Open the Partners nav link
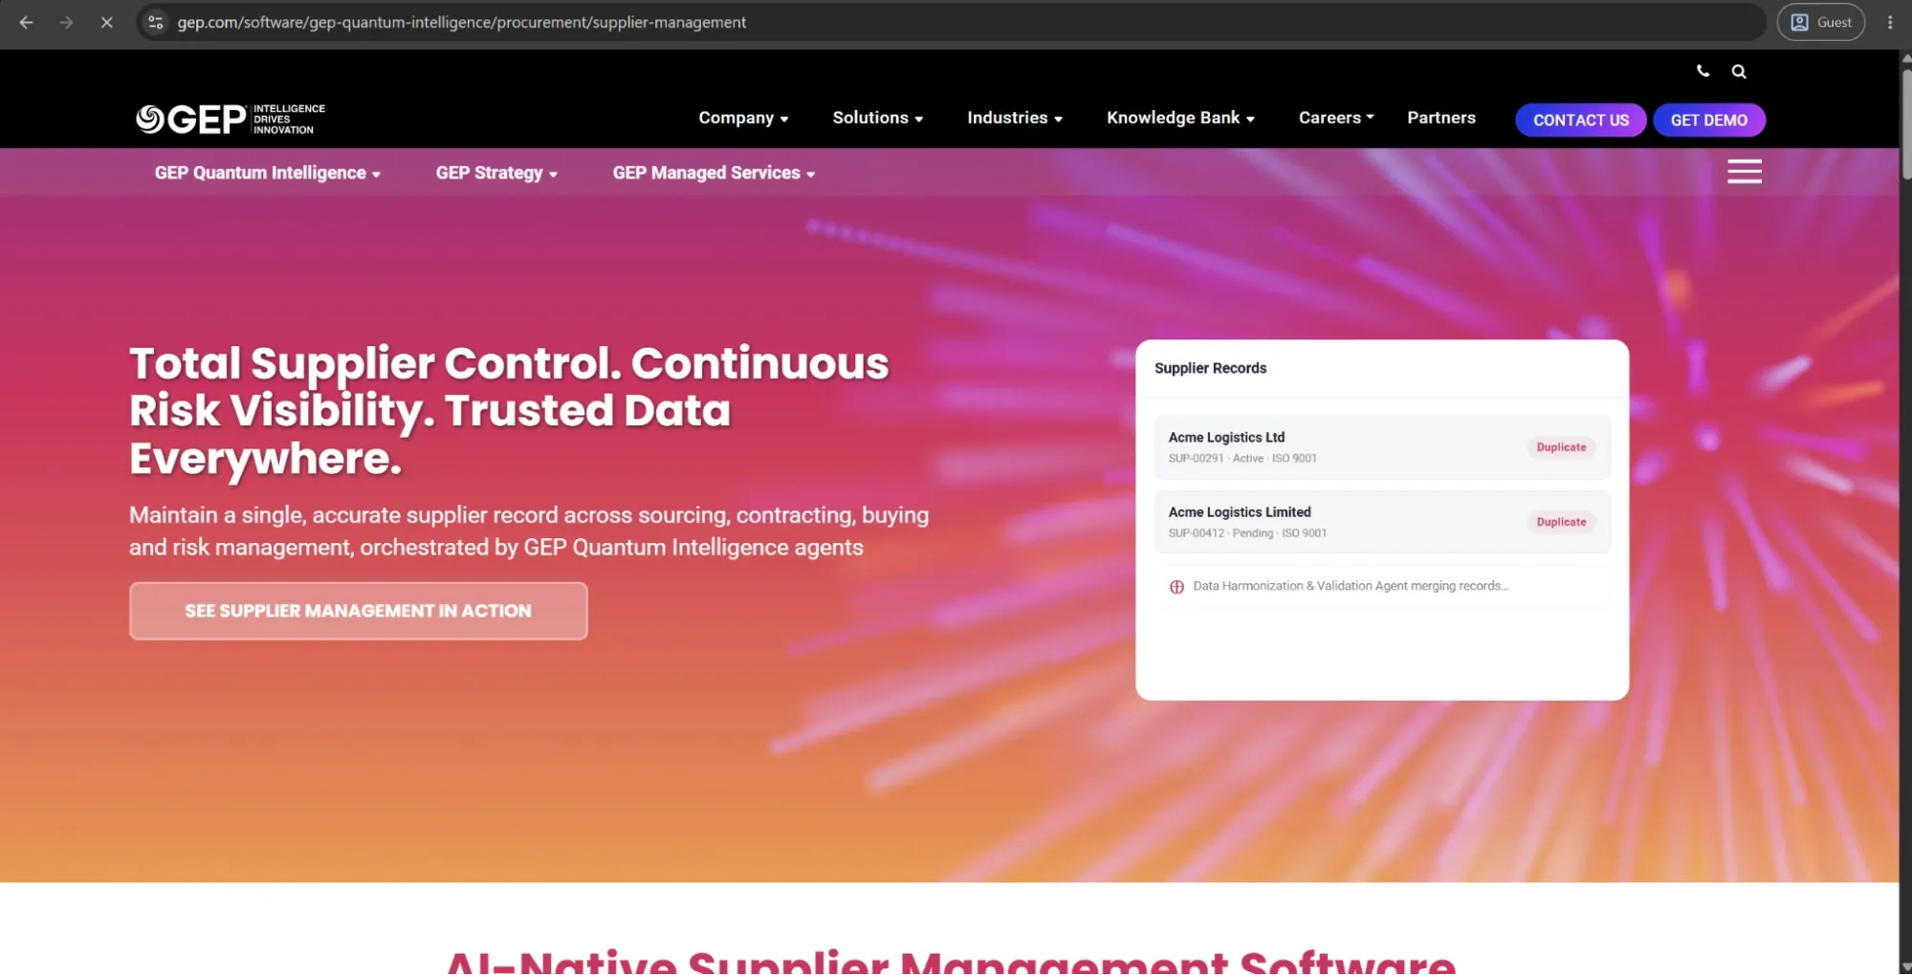The height and width of the screenshot is (975, 1912). 1440,118
